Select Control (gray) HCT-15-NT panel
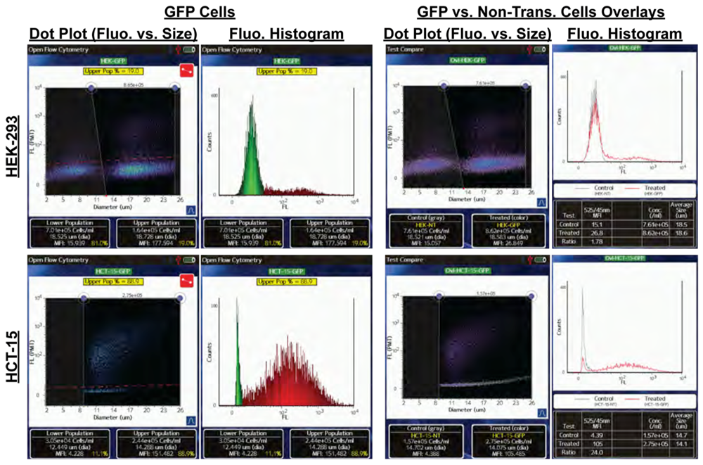 (x=426, y=441)
